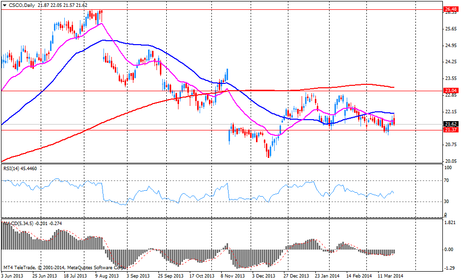
Task: Click the 27 Dec 2013 date label
Action: pos(296,276)
